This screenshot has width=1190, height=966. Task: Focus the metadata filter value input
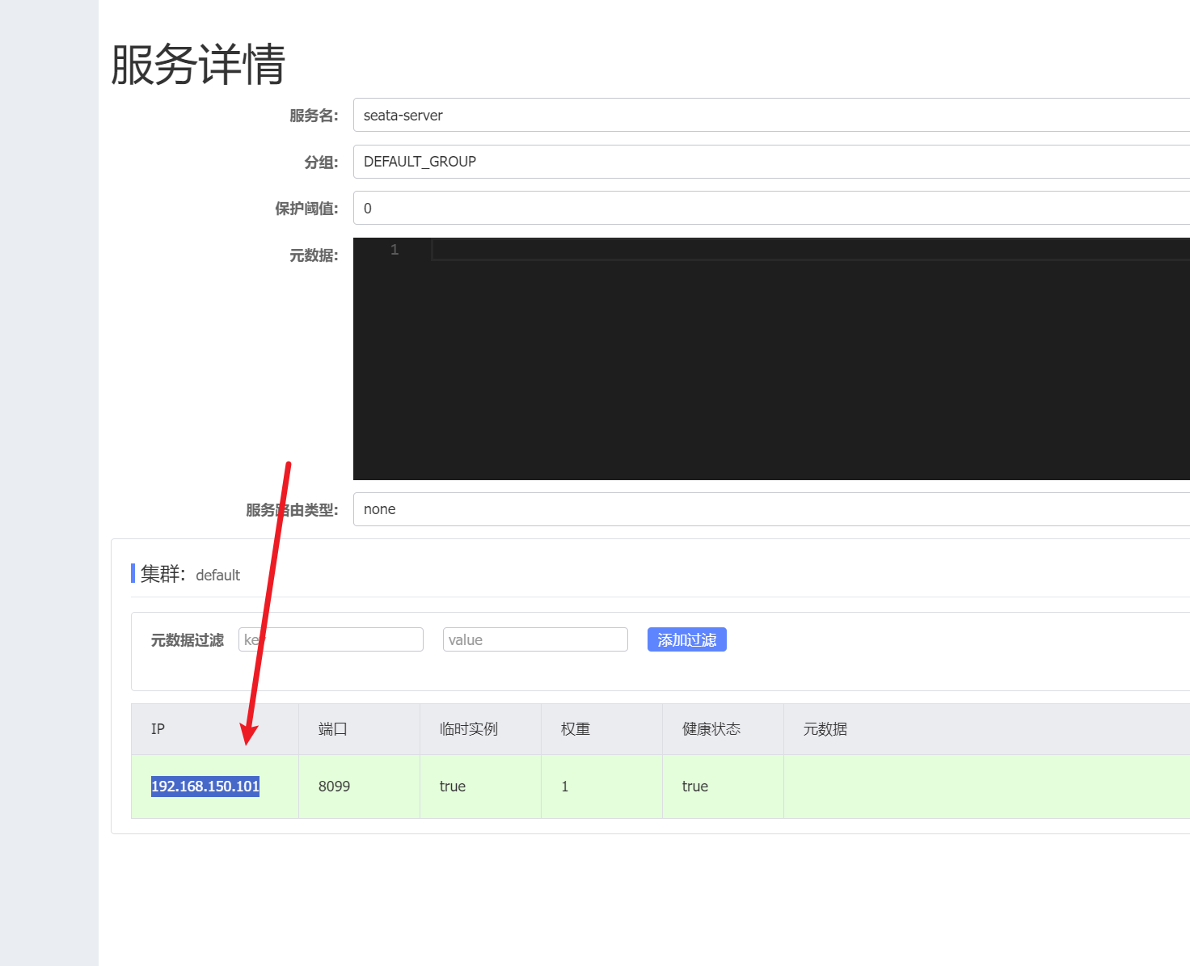tap(535, 639)
